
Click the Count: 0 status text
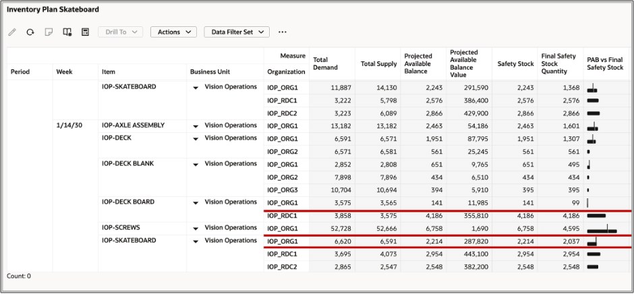click(19, 276)
